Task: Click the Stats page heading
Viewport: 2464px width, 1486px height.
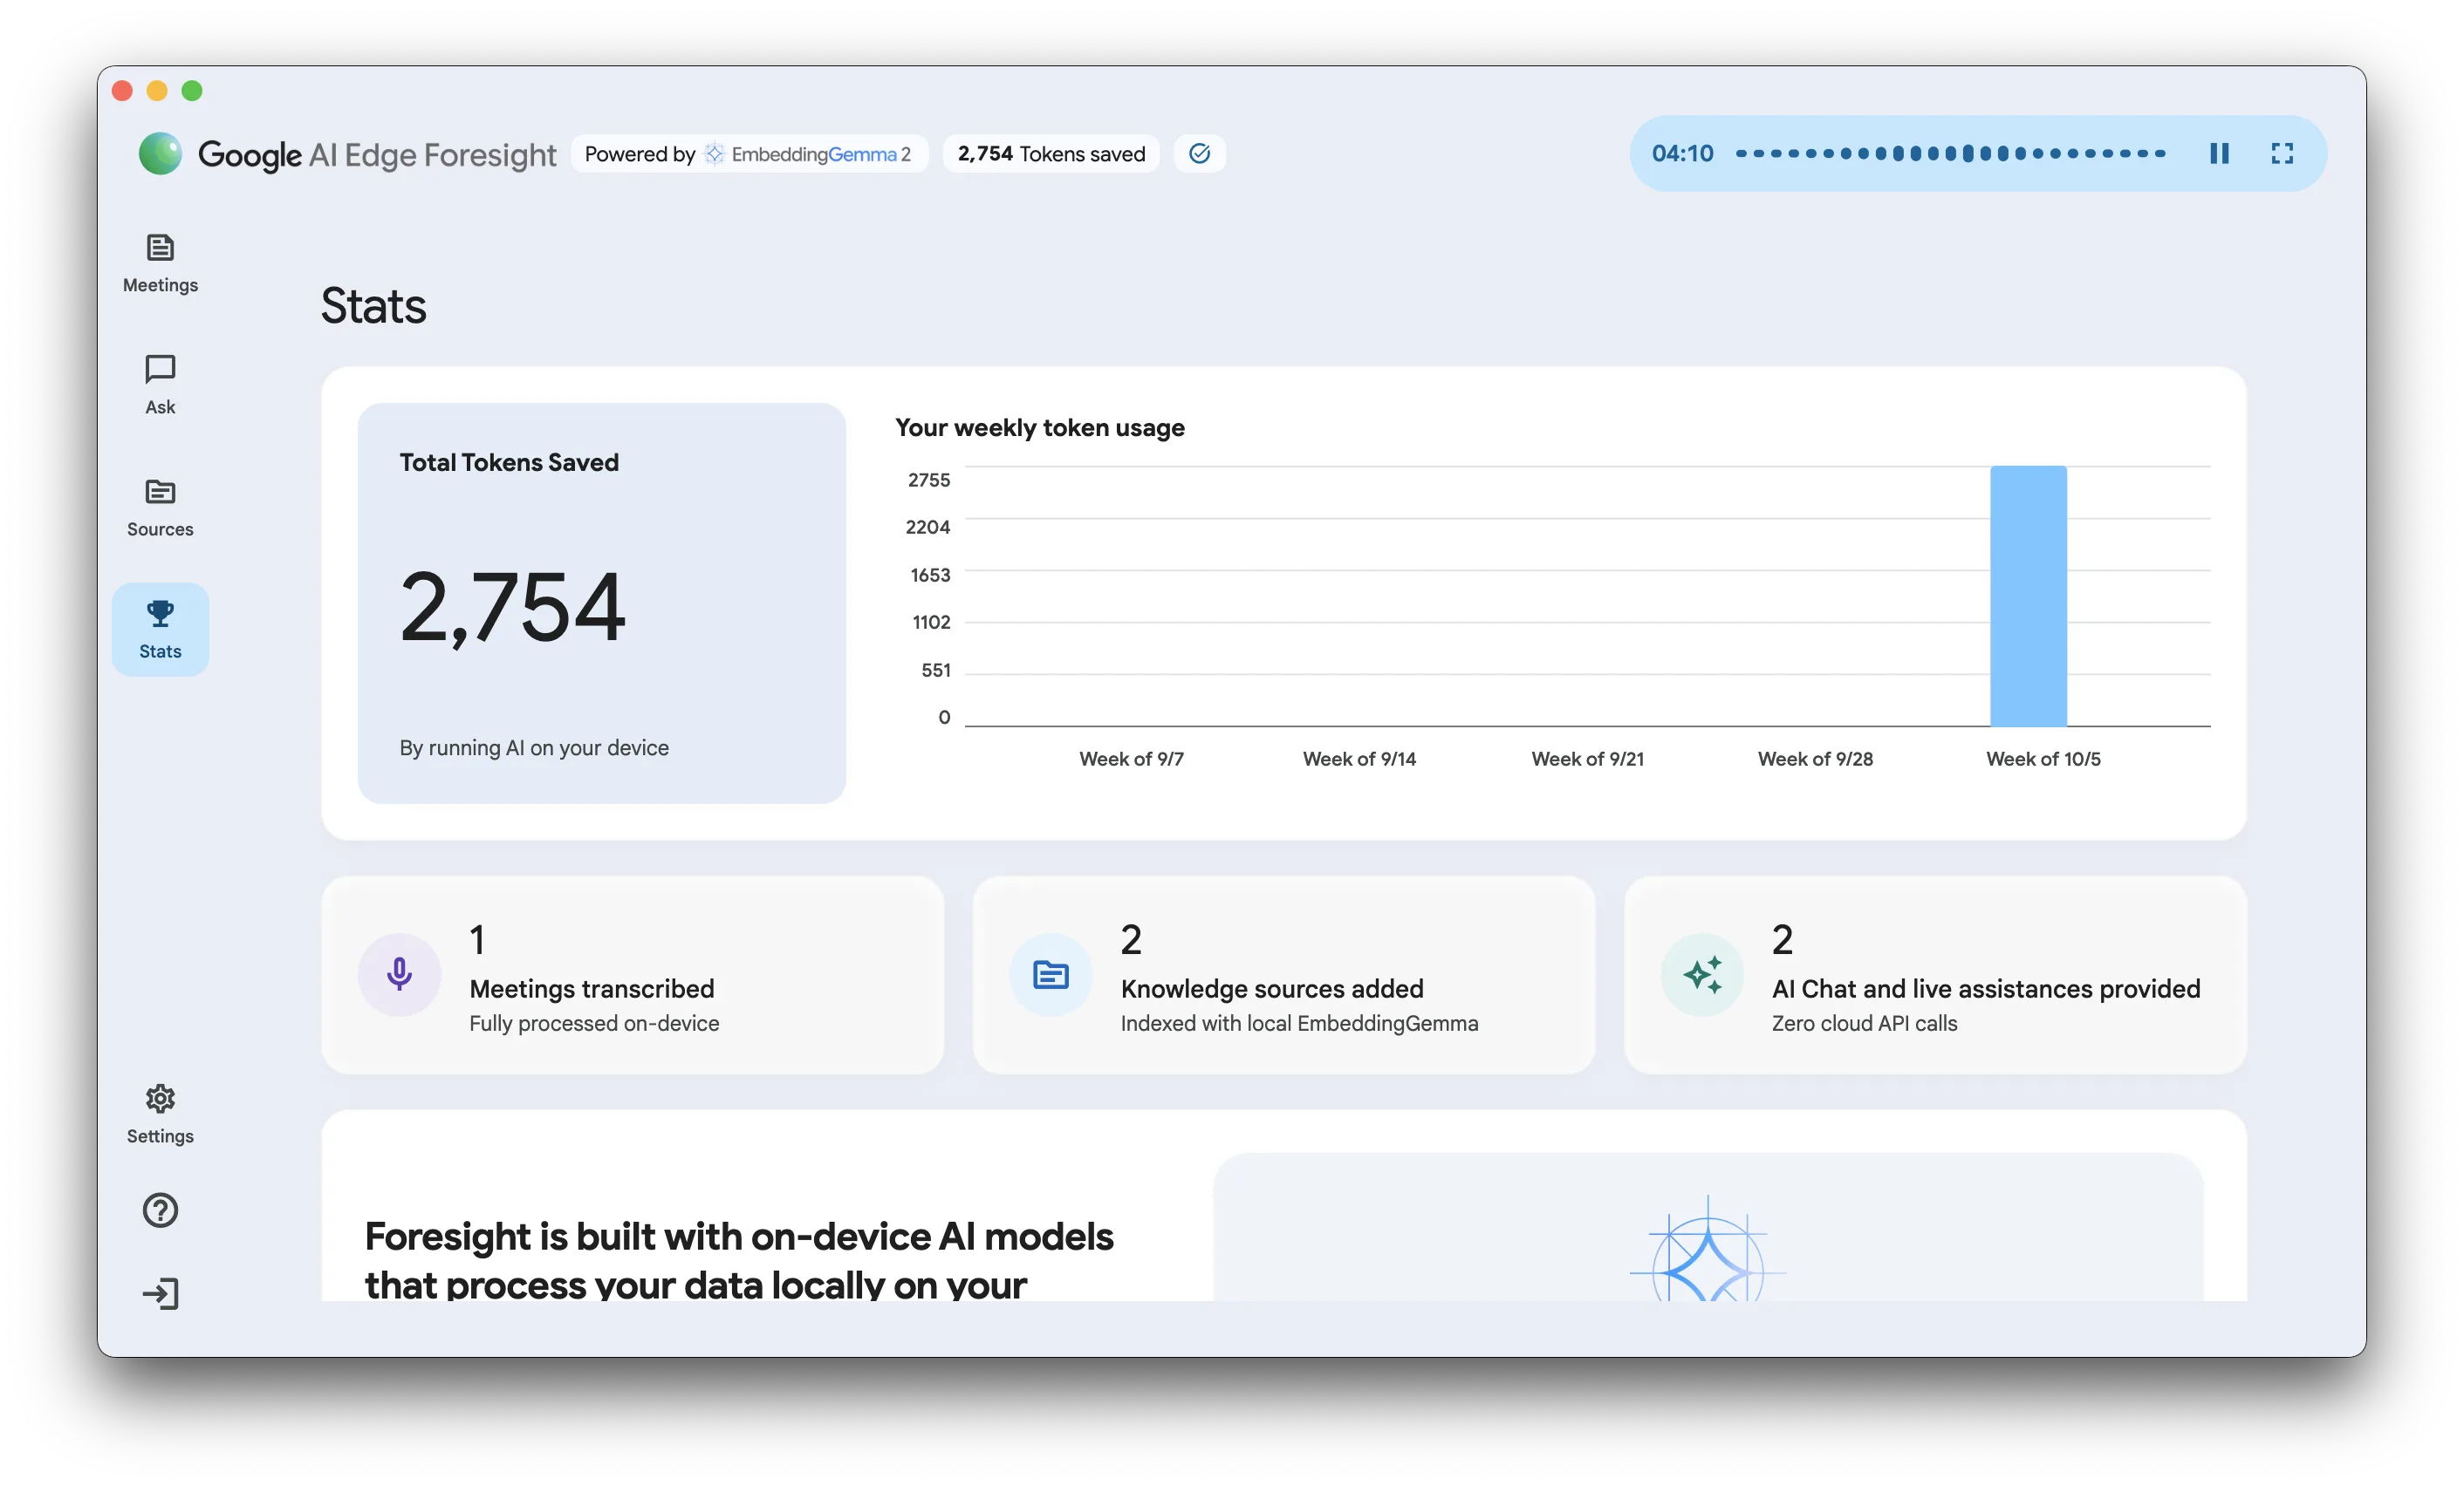Action: pos(373,306)
